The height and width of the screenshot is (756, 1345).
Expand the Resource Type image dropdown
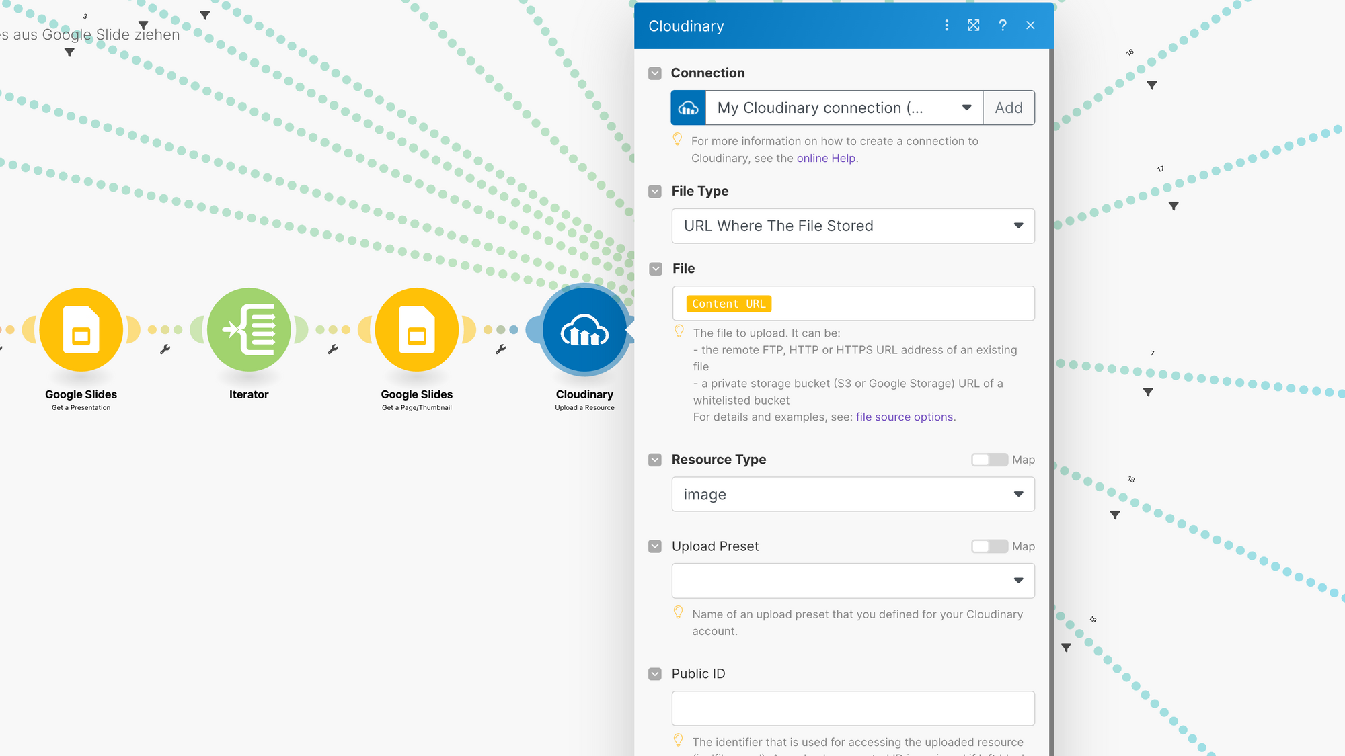[x=853, y=495]
